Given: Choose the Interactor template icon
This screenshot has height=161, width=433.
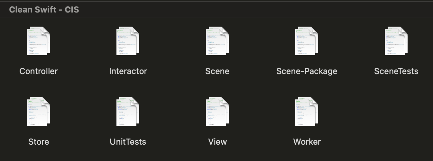Looking at the screenshot, I should (128, 41).
